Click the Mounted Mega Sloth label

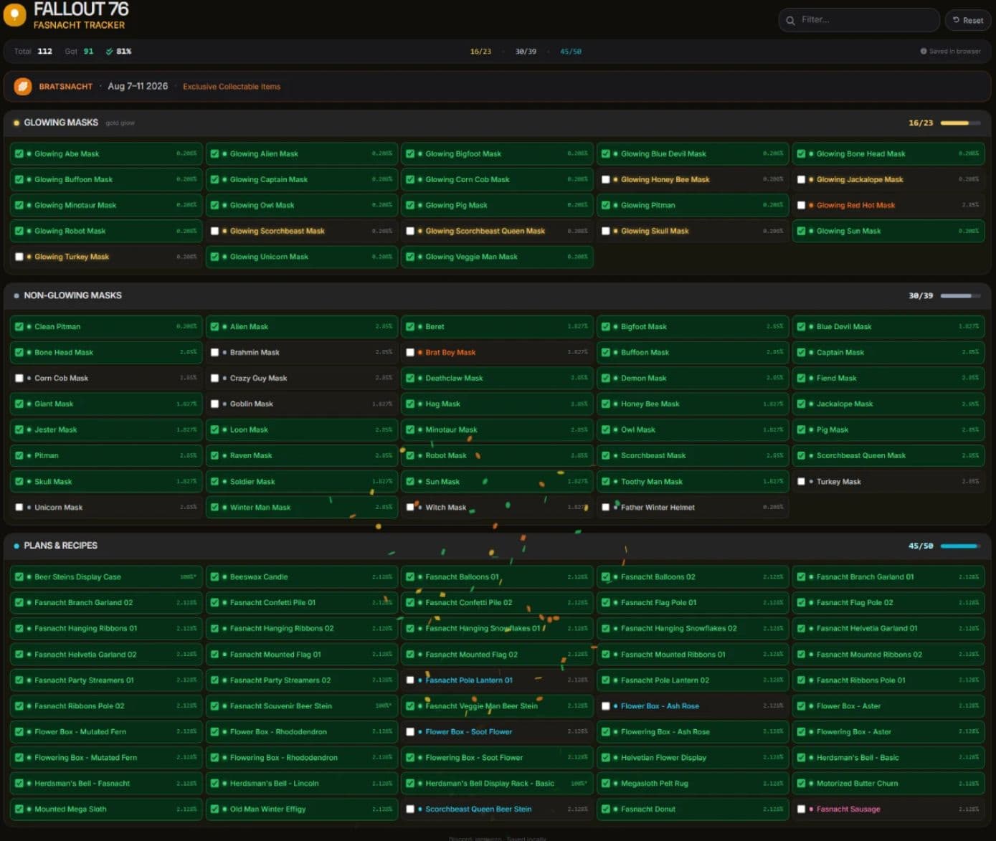point(70,809)
